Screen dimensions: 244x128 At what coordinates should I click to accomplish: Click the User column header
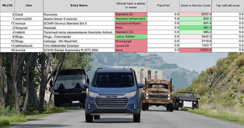click(x=29, y=6)
